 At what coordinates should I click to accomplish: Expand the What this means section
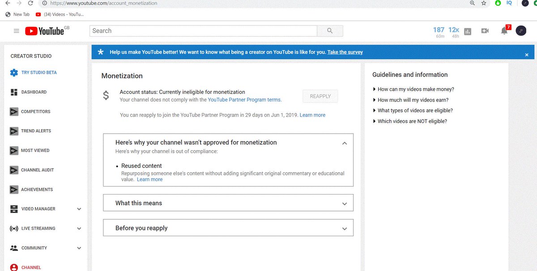[345, 203]
